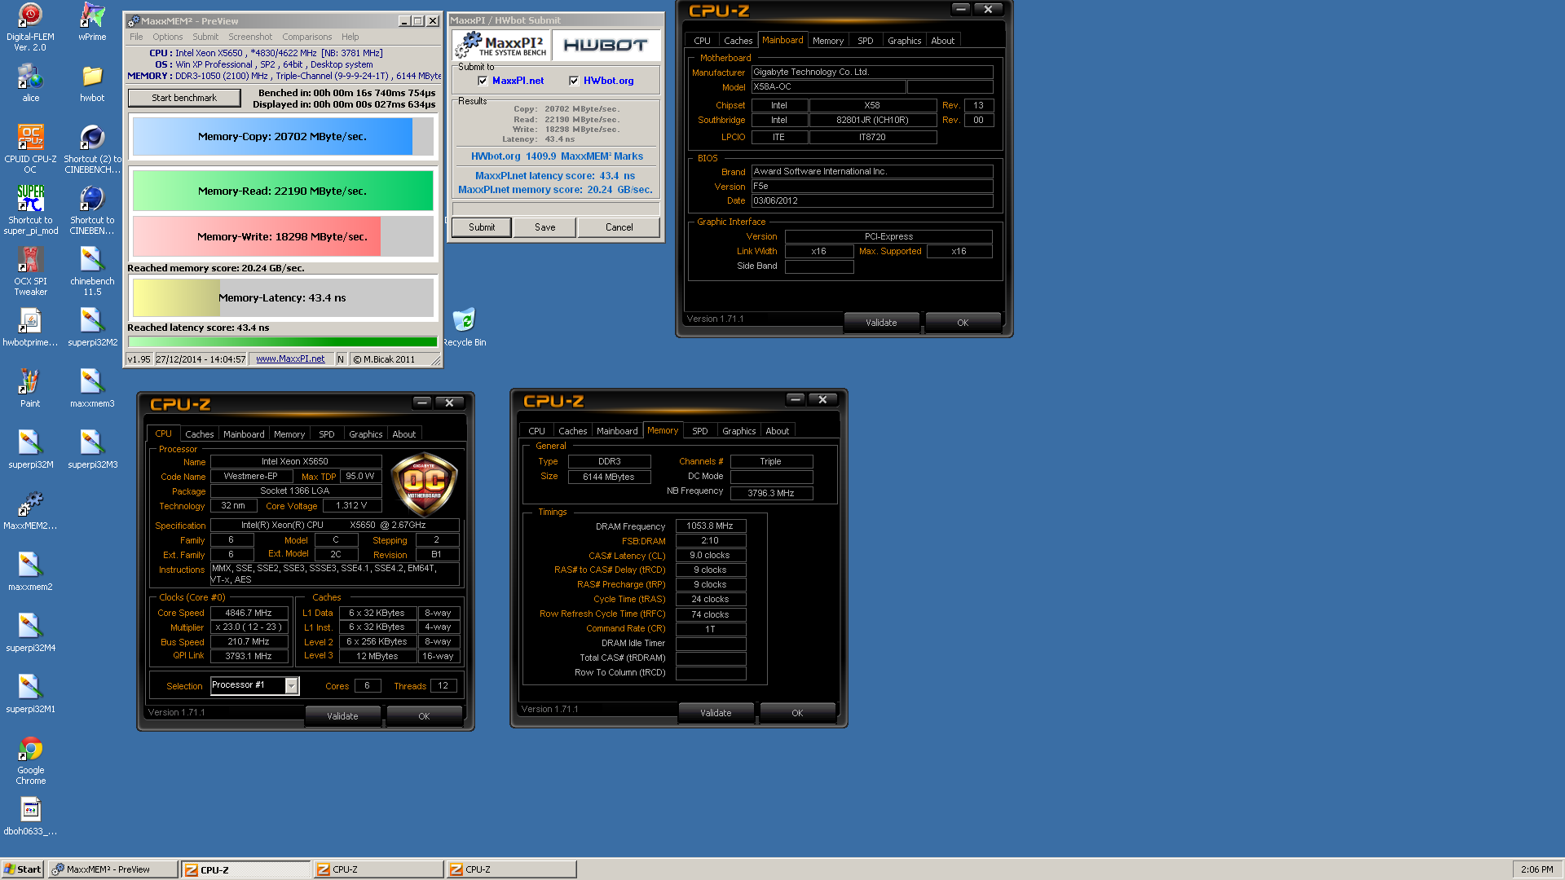The height and width of the screenshot is (880, 1565).
Task: Open chinebench 11.5 desktop file
Action: tap(92, 271)
